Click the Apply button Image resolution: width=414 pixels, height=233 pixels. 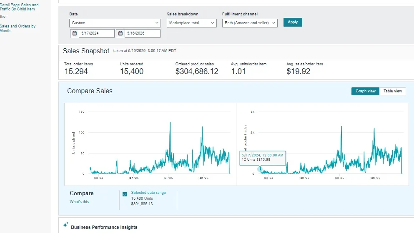click(293, 22)
